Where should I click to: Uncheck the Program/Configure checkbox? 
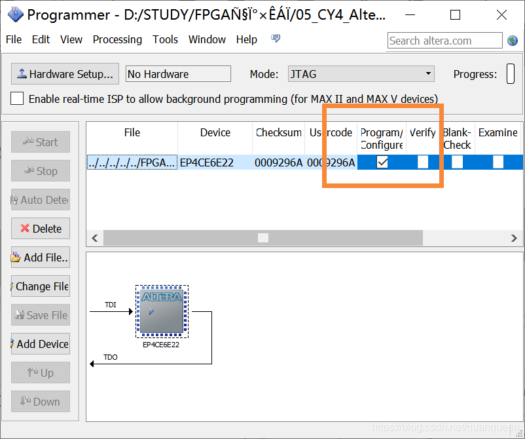pos(382,162)
